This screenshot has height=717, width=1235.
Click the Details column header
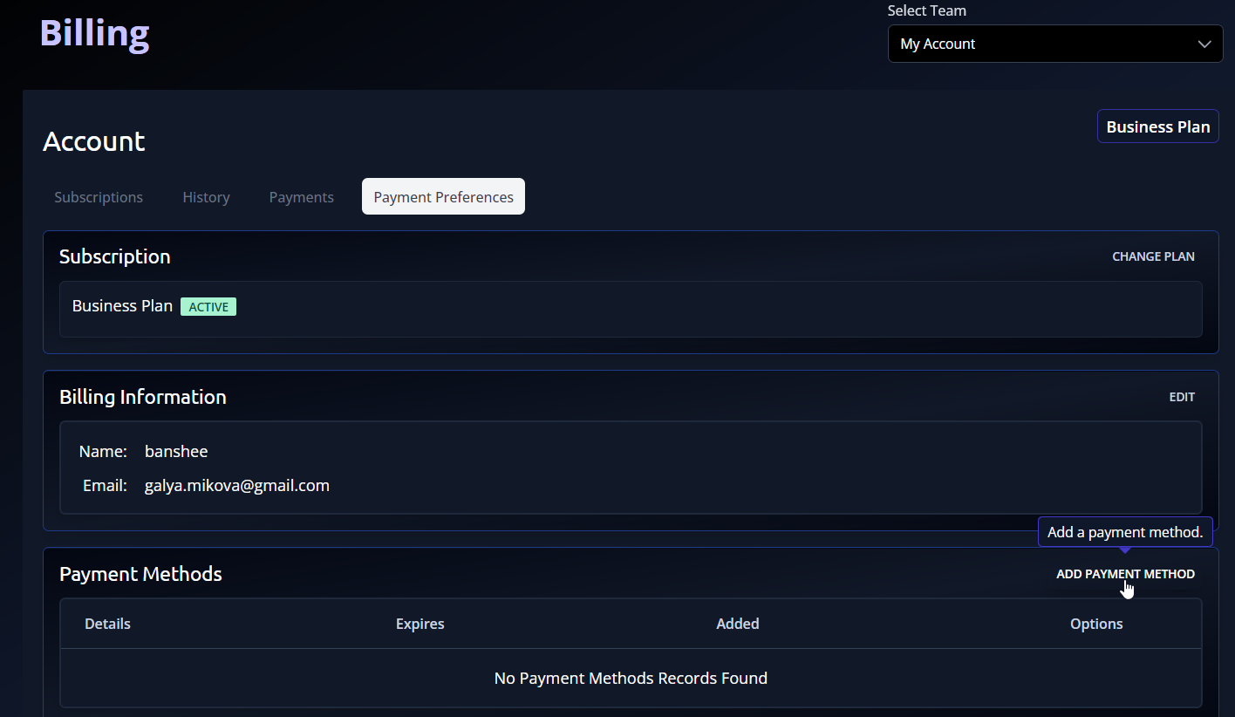coord(107,624)
